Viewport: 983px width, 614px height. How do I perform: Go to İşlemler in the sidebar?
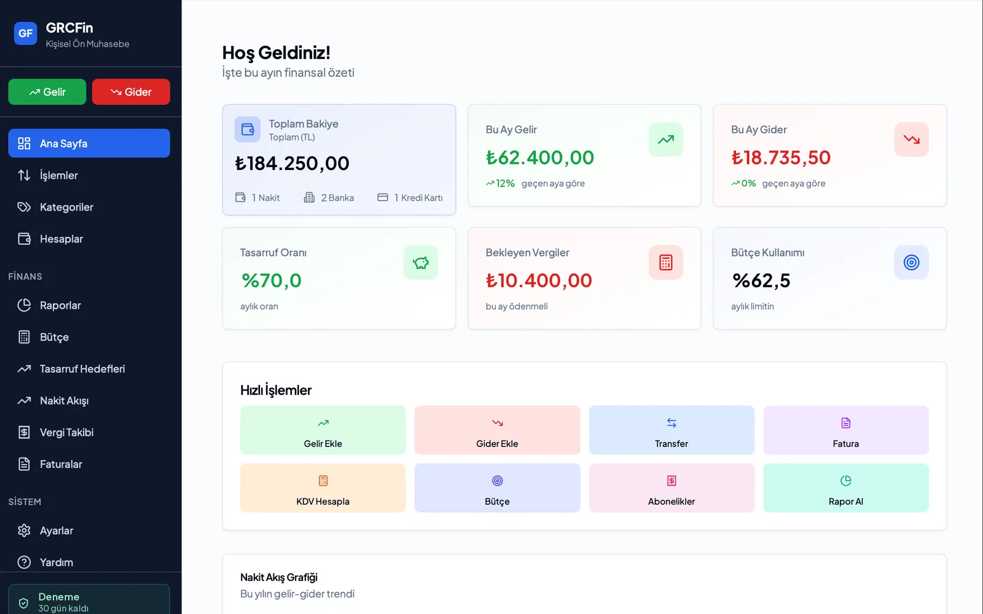pyautogui.click(x=89, y=175)
